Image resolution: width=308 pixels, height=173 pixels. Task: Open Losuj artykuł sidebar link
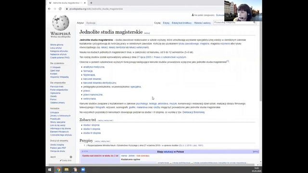[x=56, y=48]
